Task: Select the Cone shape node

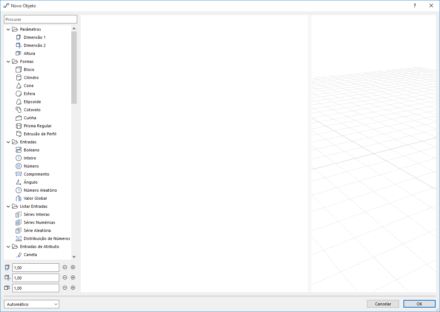Action: tap(28, 85)
